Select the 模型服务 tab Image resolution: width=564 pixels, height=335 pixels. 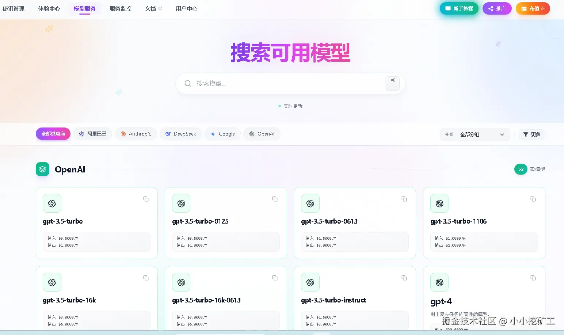click(84, 8)
